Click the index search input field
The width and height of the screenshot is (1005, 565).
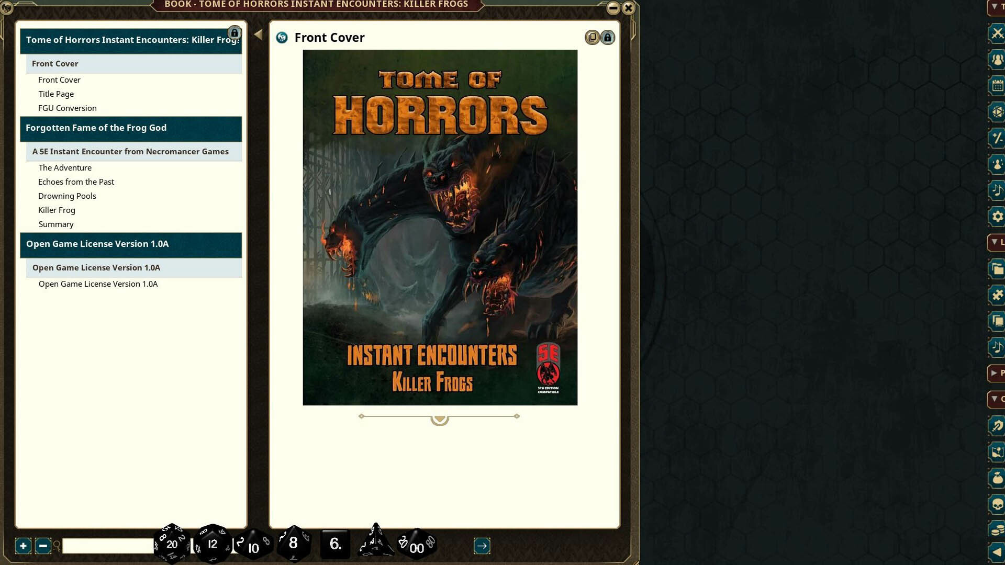108,546
